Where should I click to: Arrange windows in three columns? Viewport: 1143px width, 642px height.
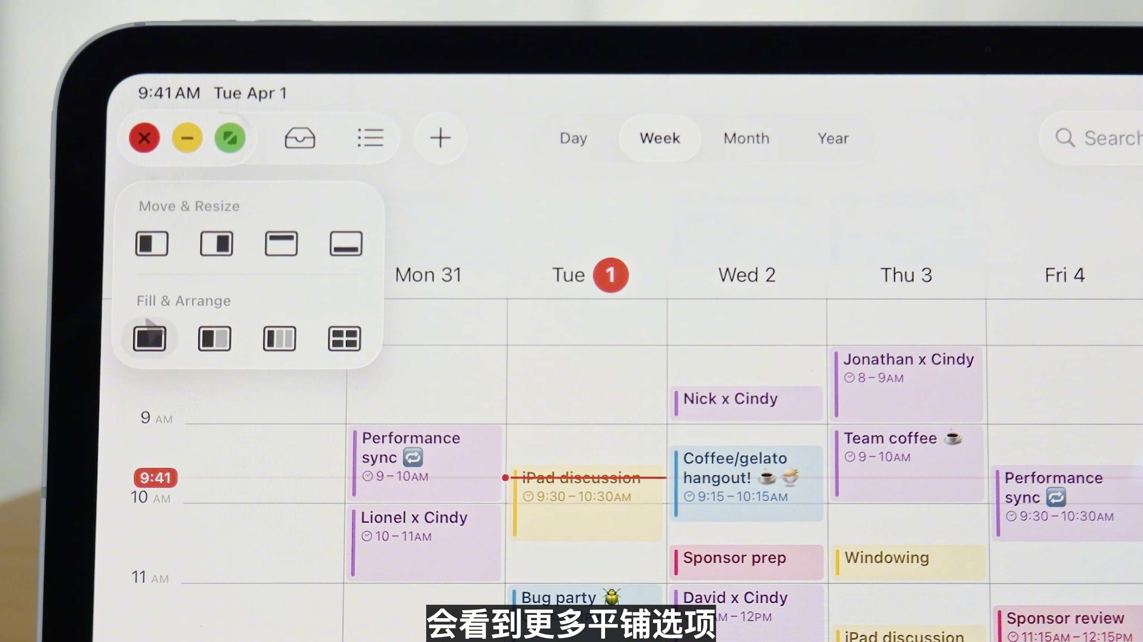point(279,339)
